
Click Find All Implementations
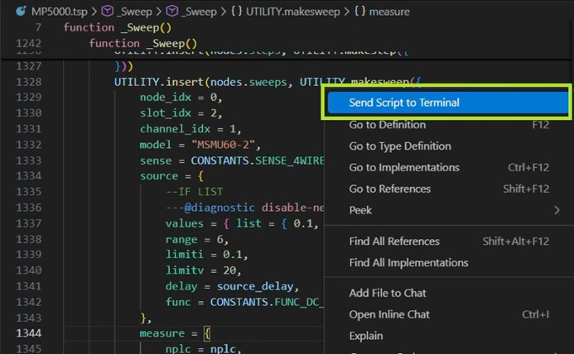point(408,263)
